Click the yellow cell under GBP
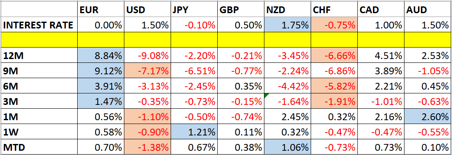The width and height of the screenshot is (452, 155). (x=241, y=39)
